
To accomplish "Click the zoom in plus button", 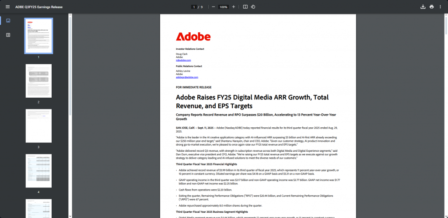I will click(234, 7).
